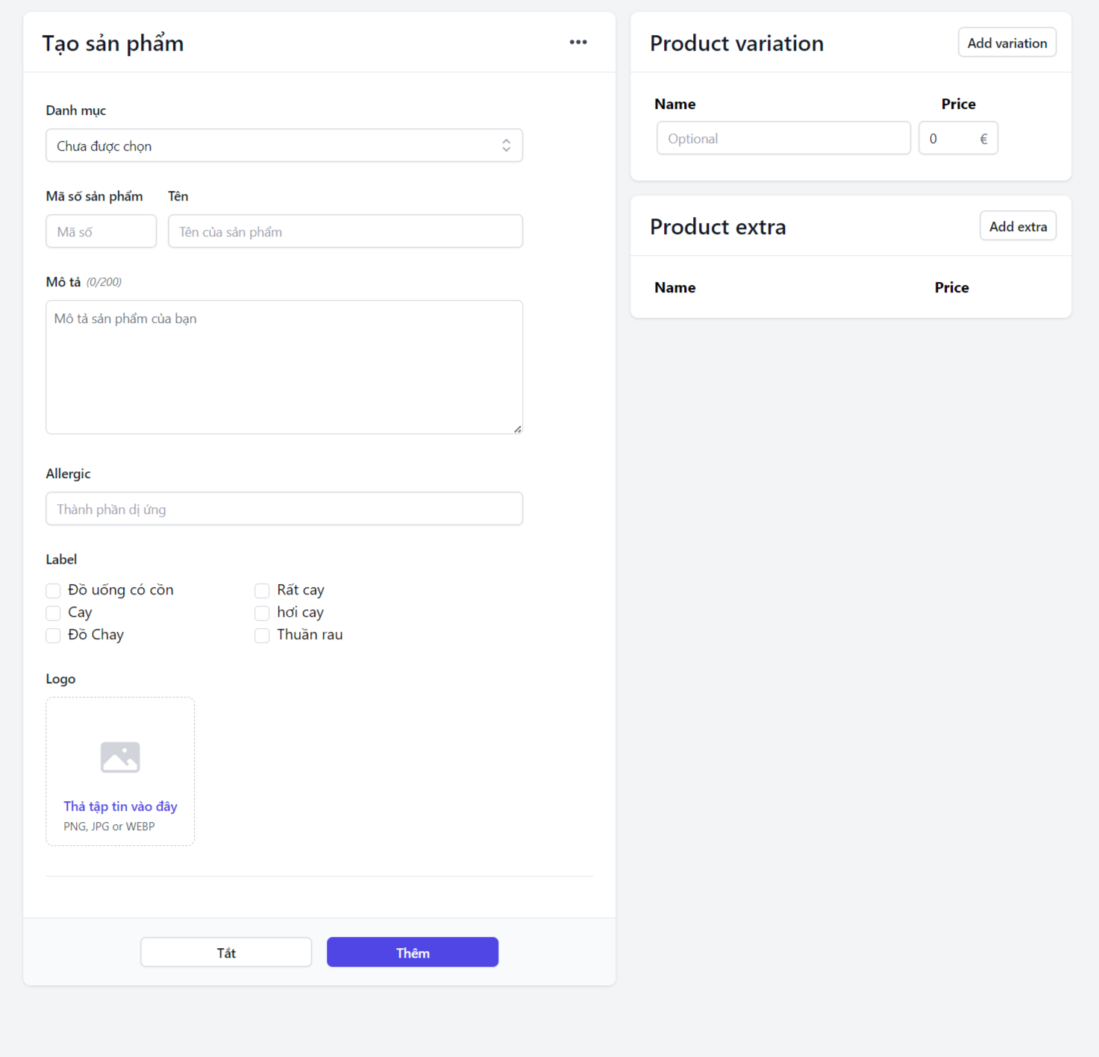
Task: Tick the Rất cay checkbox
Action: 262,591
